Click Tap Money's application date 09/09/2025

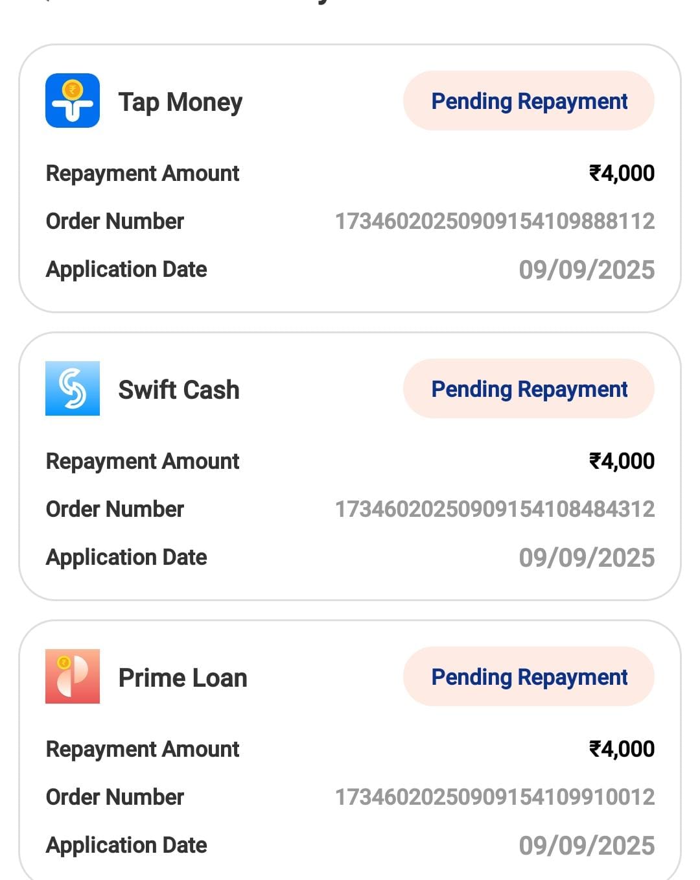tap(587, 270)
